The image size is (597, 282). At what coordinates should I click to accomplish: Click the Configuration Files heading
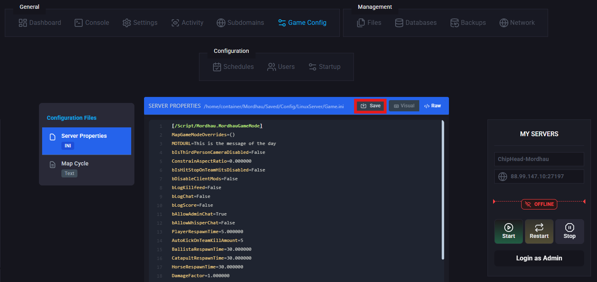click(x=72, y=118)
